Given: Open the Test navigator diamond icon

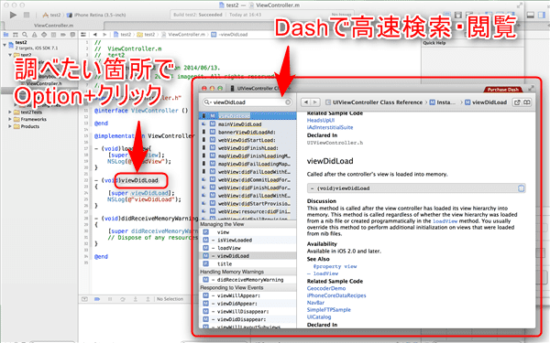Looking at the screenshot, I should (44, 35).
